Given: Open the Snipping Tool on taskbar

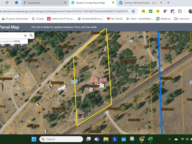Looking at the screenshot, I should (x=132, y=139).
